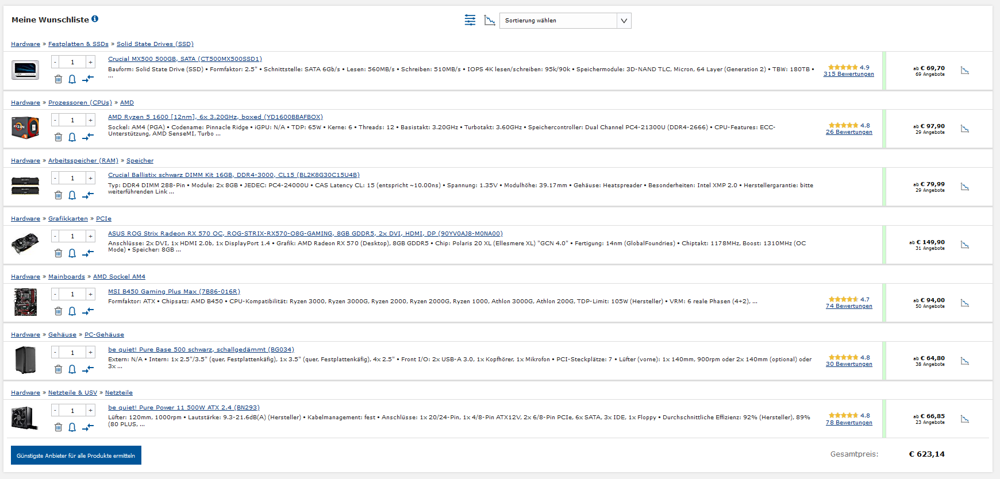Set price alert bell for AMD Ryzen 5 1600
1000x479 pixels.
72,137
